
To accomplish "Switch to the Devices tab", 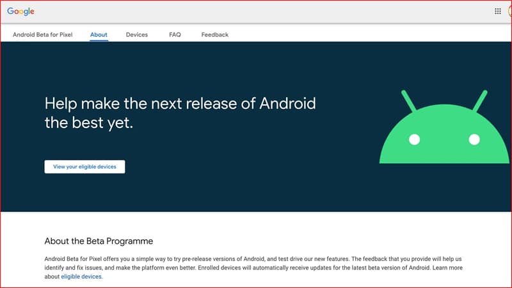I will [x=136, y=35].
